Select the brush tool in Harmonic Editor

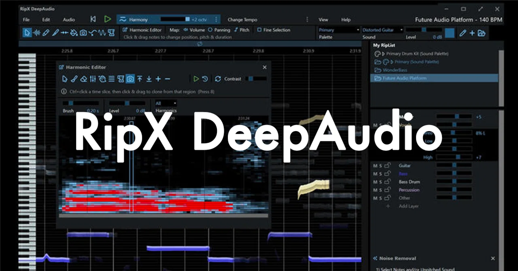[x=74, y=79]
